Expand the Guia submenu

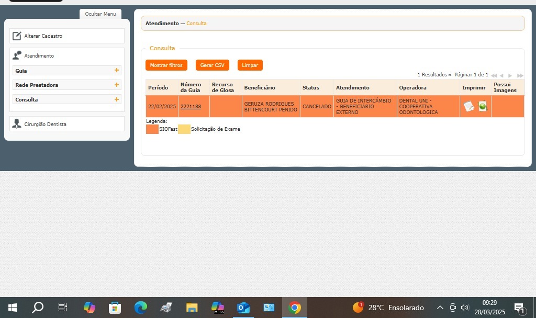pyautogui.click(x=116, y=71)
